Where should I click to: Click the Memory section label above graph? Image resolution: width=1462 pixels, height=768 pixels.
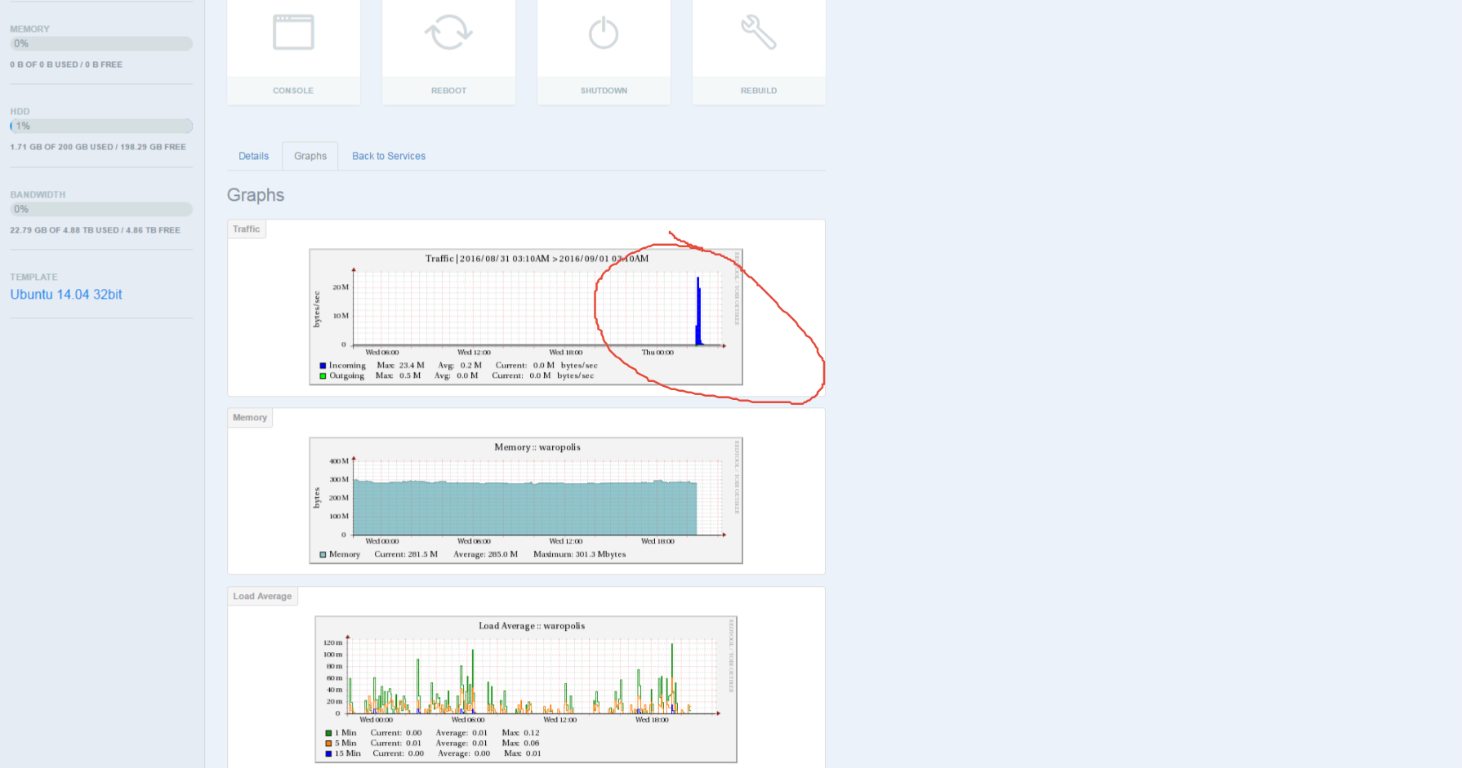point(250,418)
